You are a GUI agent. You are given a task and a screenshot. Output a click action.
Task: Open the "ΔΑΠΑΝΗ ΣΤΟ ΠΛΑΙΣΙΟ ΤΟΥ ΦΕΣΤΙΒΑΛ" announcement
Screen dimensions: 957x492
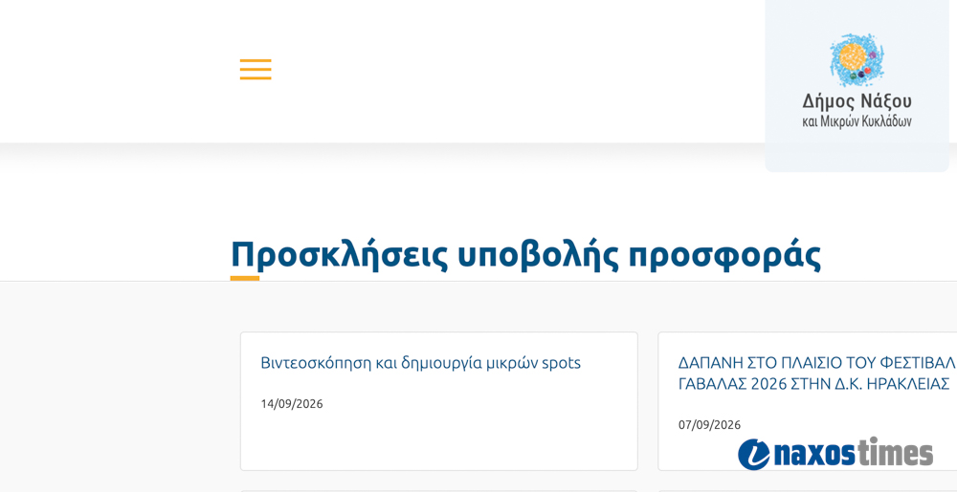[x=816, y=363]
